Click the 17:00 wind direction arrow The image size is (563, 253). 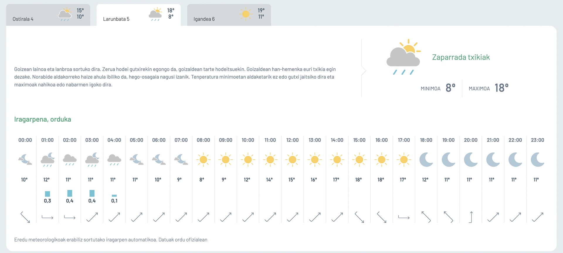coord(404,217)
